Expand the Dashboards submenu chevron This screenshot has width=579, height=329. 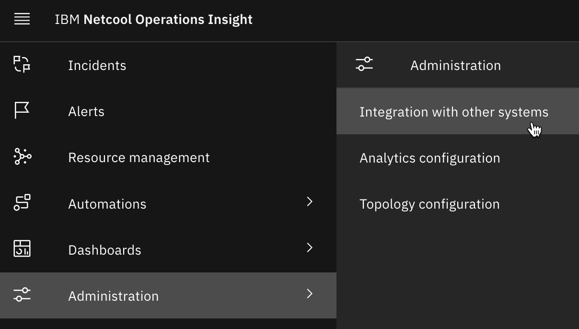point(310,248)
